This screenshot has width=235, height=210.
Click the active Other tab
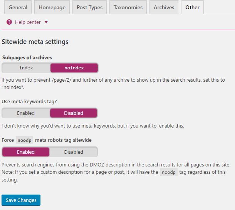[192, 7]
